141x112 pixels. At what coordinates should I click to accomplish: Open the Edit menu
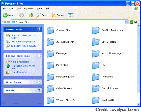pyautogui.click(x=11, y=9)
